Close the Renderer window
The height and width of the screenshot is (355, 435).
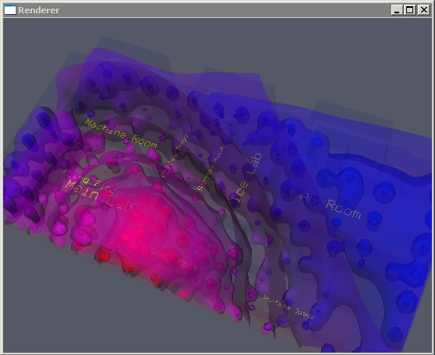[424, 10]
